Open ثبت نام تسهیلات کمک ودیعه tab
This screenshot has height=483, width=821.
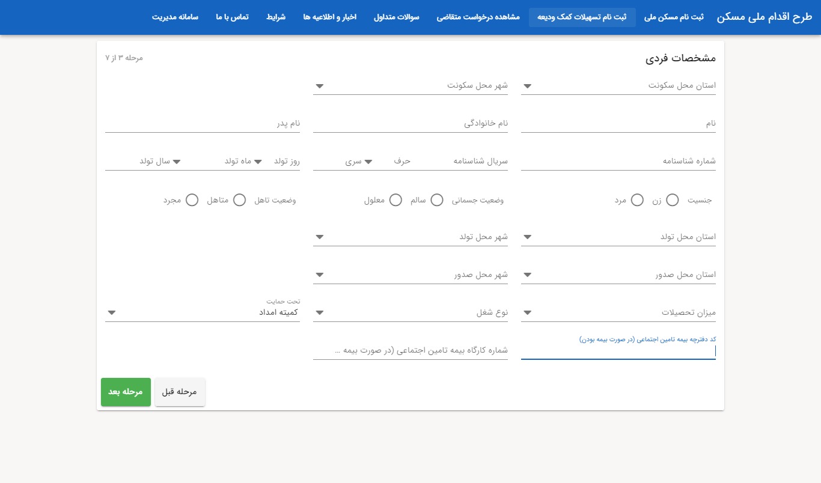(582, 17)
